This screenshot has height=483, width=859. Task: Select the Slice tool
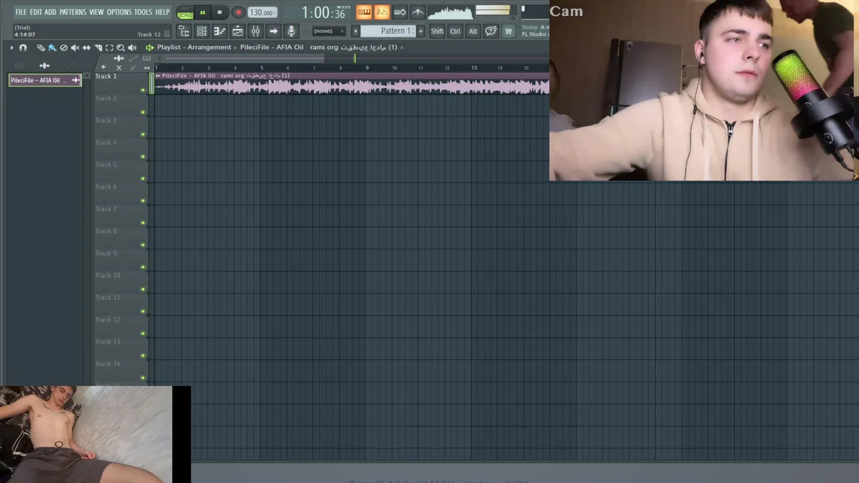[x=98, y=48]
